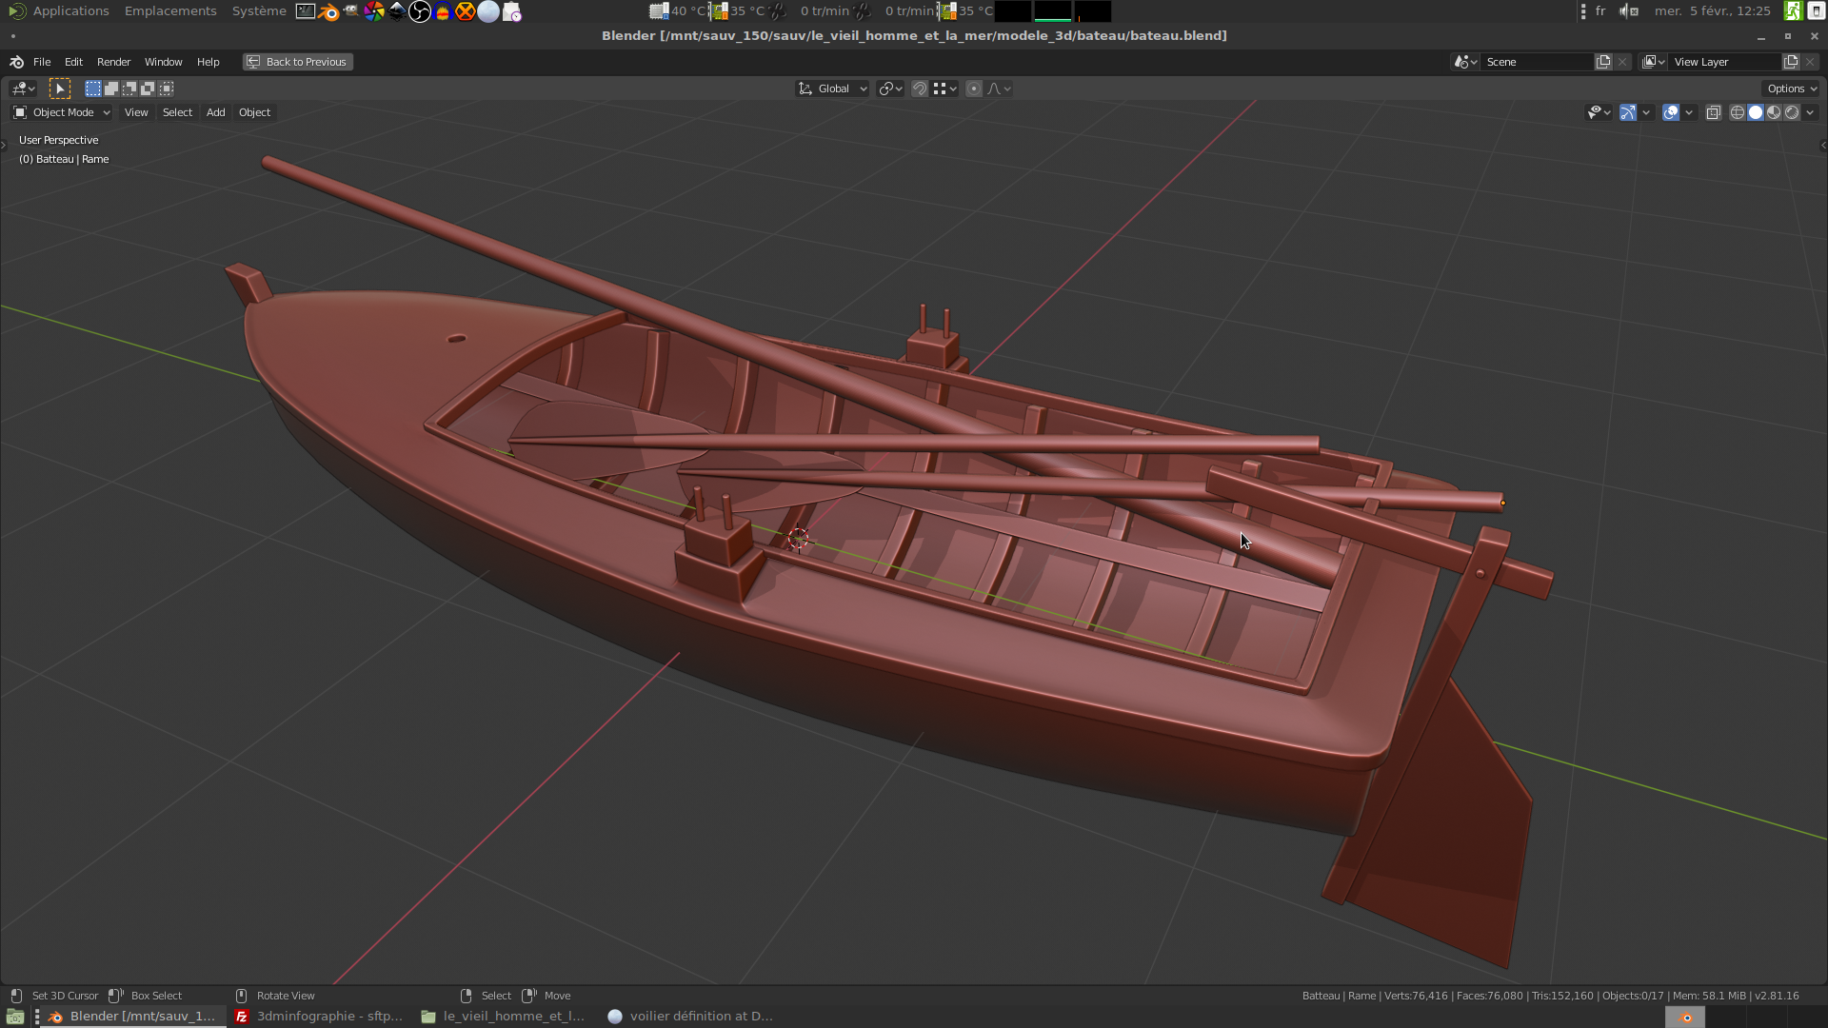This screenshot has width=1828, height=1028.
Task: Click show desktop icon in taskbar
Action: (14, 1017)
